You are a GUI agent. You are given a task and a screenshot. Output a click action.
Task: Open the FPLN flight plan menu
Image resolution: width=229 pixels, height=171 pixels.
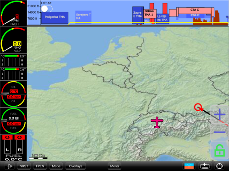tap(40, 166)
